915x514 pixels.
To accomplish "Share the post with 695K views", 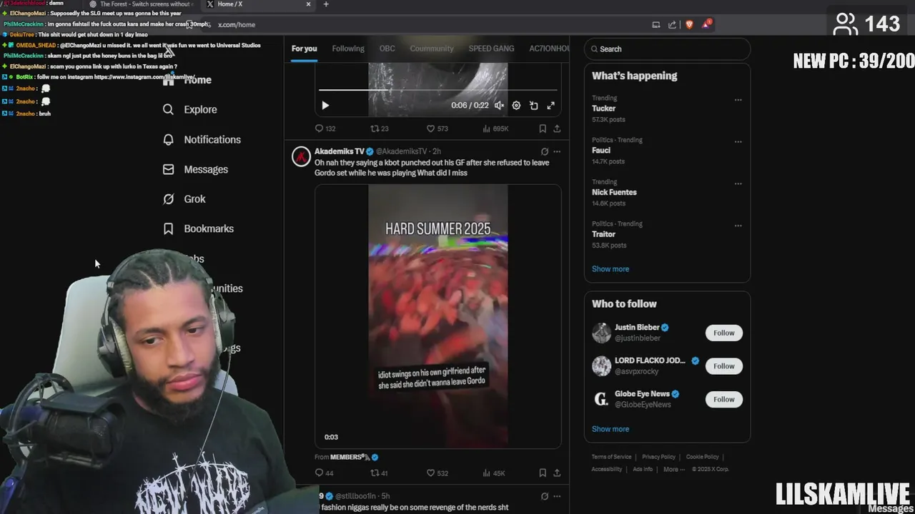I will tap(557, 128).
